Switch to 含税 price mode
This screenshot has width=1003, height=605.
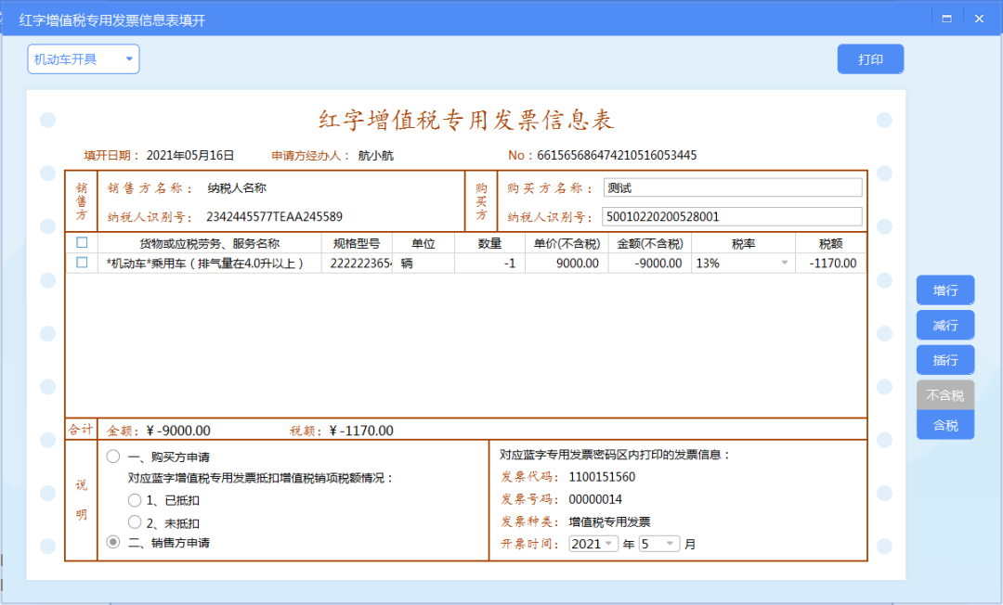pos(944,424)
